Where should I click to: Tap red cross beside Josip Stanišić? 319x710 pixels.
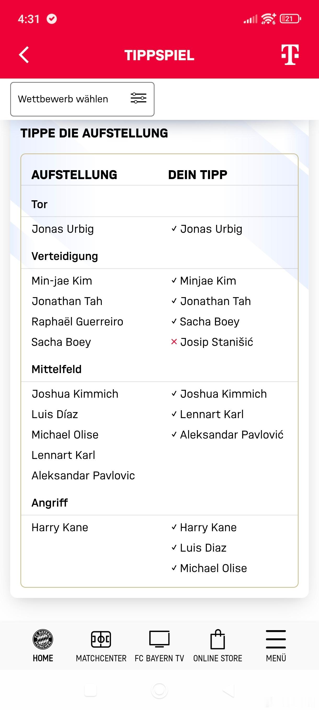pyautogui.click(x=174, y=342)
